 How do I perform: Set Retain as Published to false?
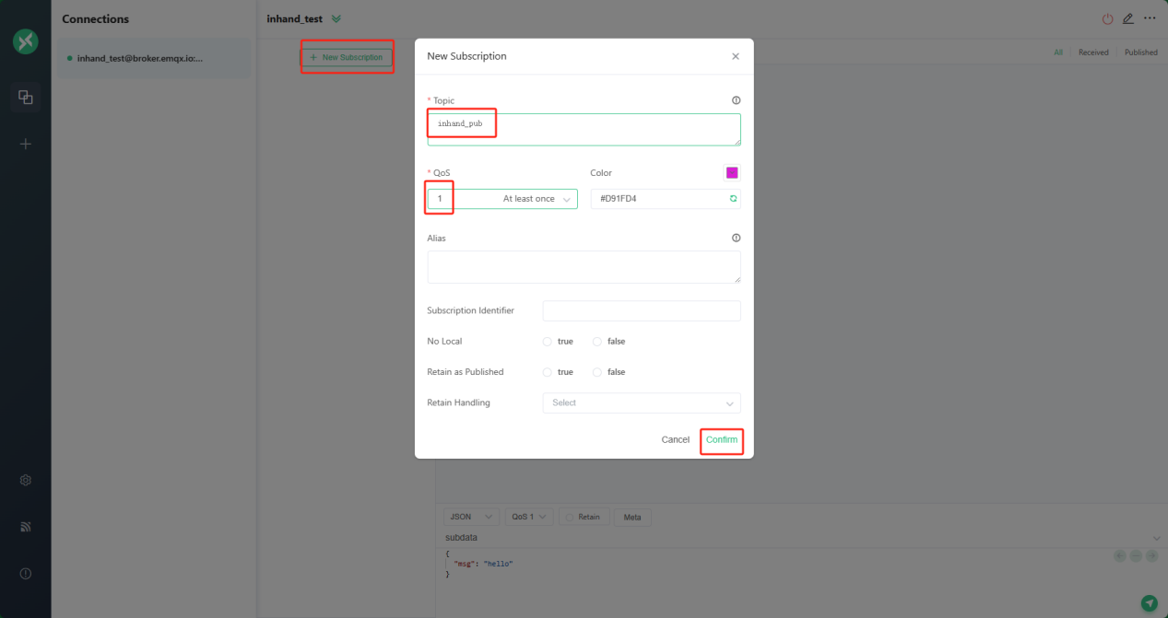point(597,372)
